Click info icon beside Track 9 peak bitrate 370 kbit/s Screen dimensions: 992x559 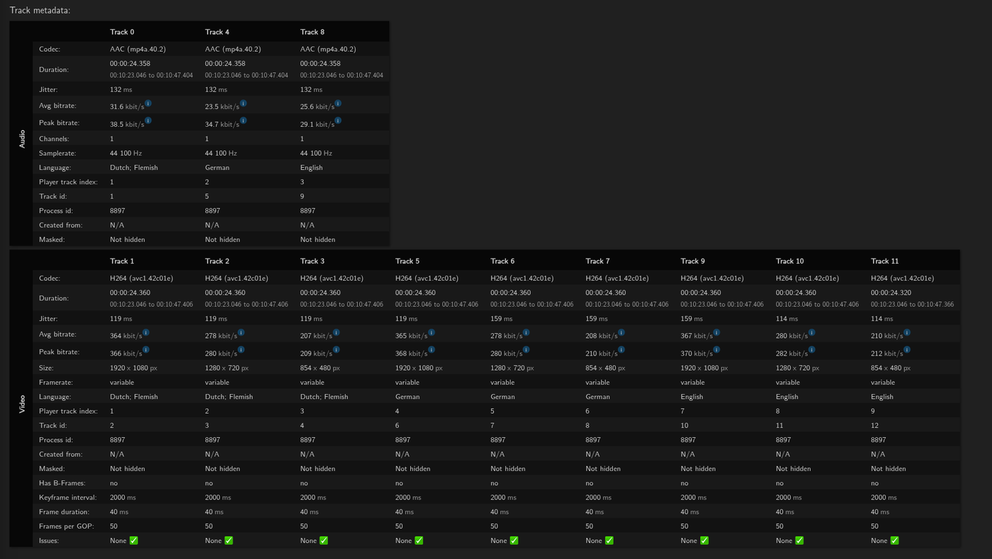coord(716,349)
